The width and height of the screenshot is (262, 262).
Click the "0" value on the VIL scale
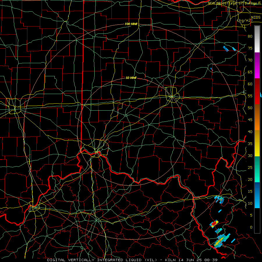click(251, 227)
